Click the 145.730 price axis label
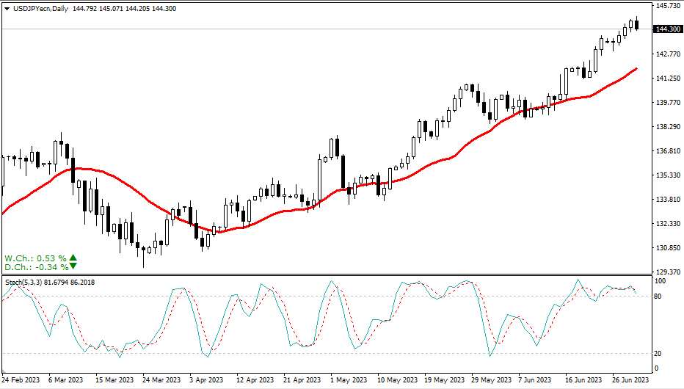This screenshot has height=389, width=684. point(668,6)
